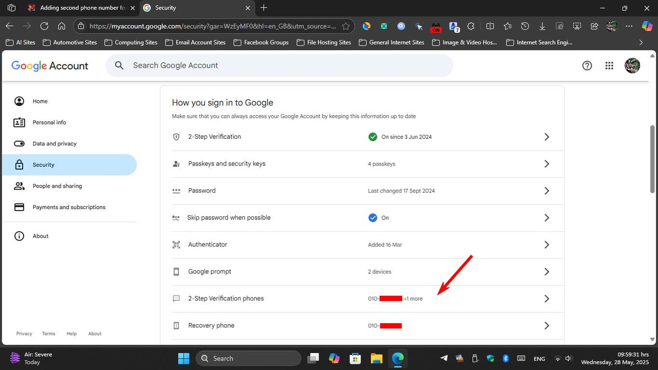Open Bluetooth tray icon

(x=505, y=358)
